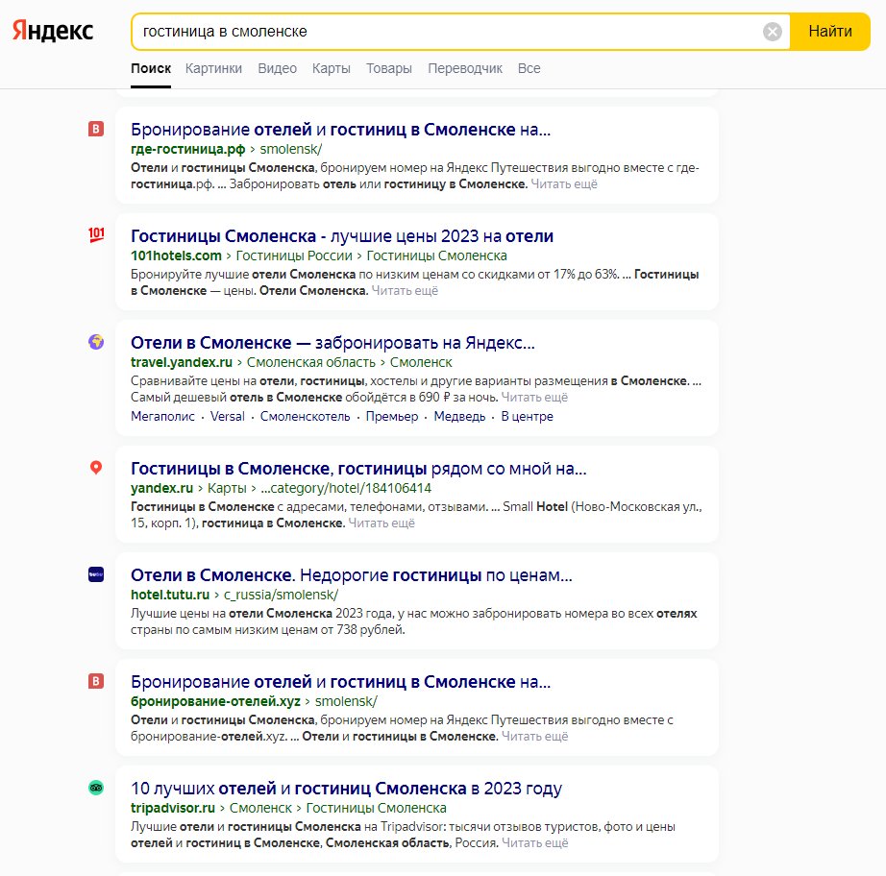Click favicon of где-гостиница.рф result
Viewport: 886px width, 876px height.
tap(96, 129)
